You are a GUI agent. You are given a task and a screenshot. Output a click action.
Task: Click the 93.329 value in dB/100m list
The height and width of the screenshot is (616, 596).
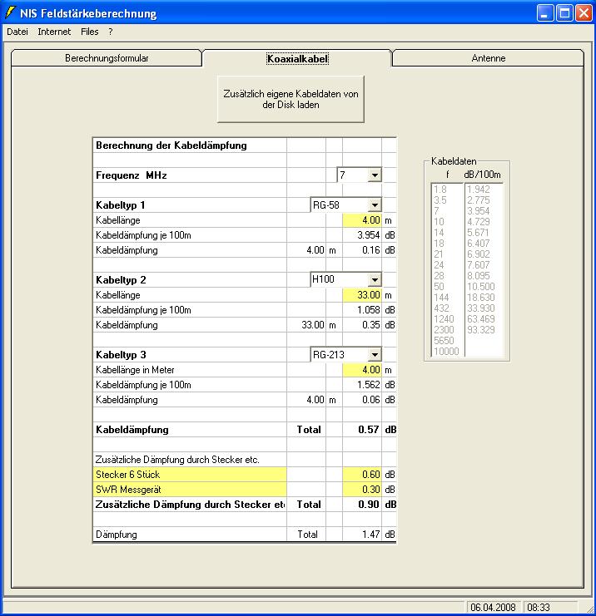click(x=481, y=330)
